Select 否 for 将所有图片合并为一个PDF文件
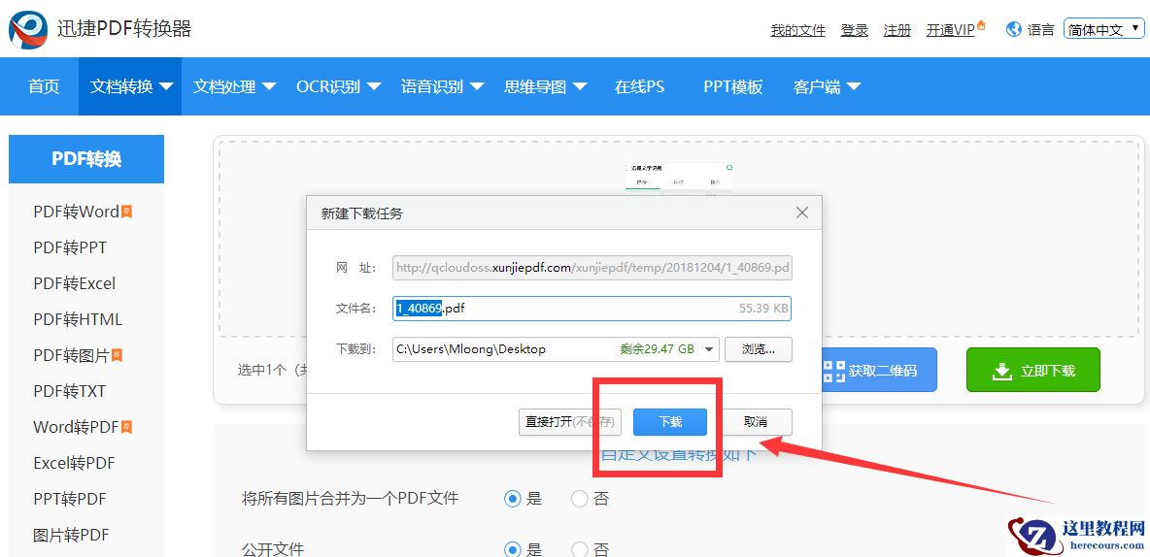Viewport: 1150px width, 557px height. point(580,499)
